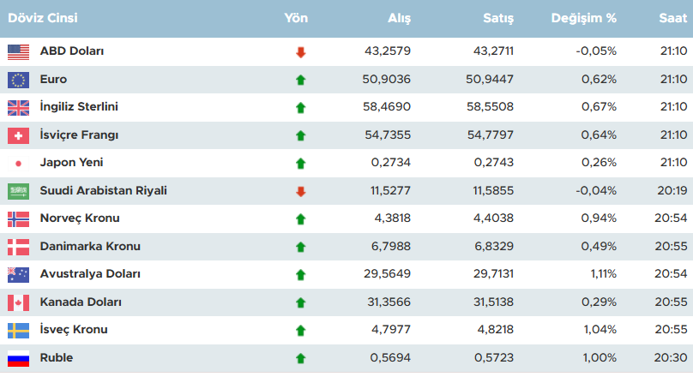Image resolution: width=693 pixels, height=377 pixels.
Task: Click the green up arrow for Euro
Action: tap(300, 80)
